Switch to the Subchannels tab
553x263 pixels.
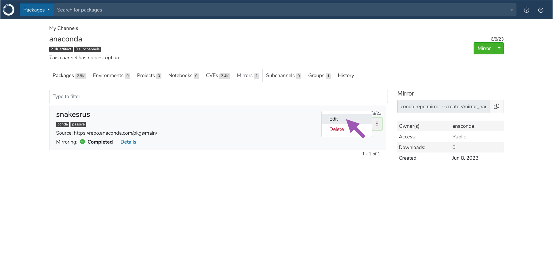click(x=283, y=75)
